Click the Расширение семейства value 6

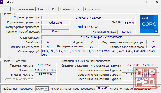[x=48, y=47]
